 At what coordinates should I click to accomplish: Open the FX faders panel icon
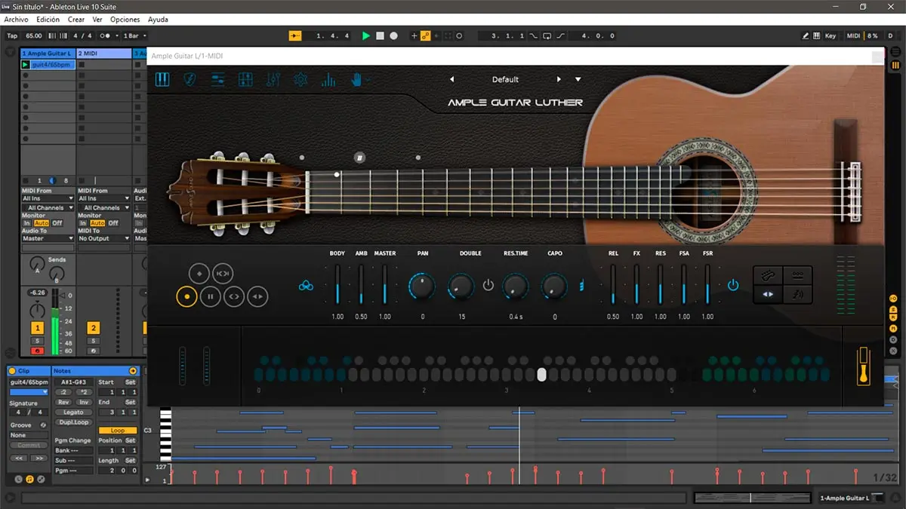[x=273, y=79]
